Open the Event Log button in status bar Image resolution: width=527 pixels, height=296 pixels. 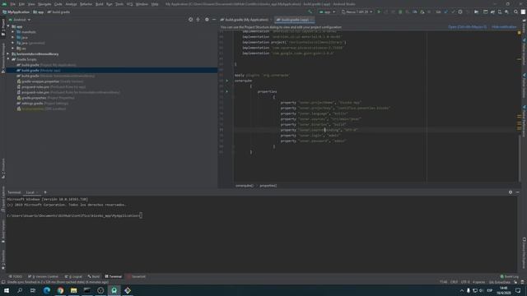click(509, 276)
